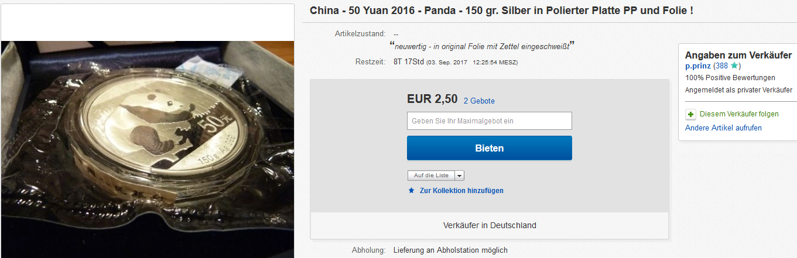
Task: Click the 'Auf die Liste' button
Action: 431,176
